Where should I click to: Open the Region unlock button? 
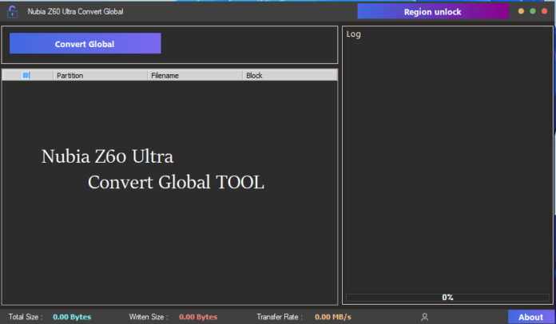433,12
